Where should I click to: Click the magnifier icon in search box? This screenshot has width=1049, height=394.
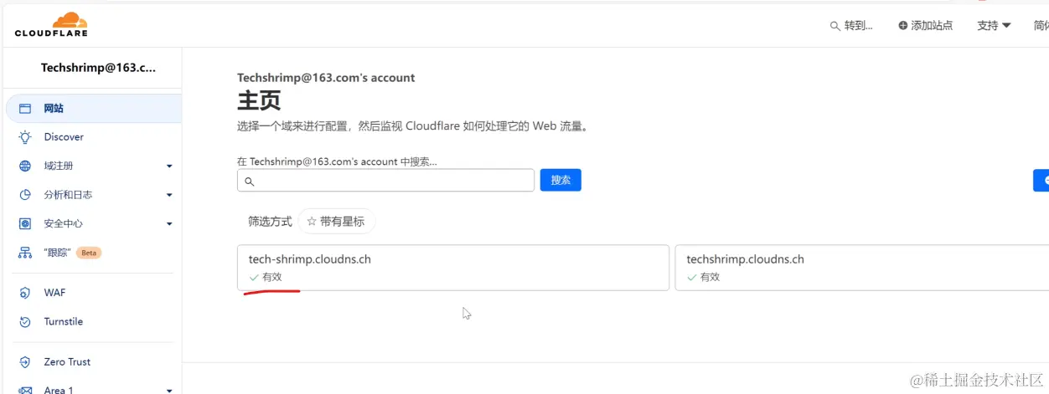click(x=249, y=181)
